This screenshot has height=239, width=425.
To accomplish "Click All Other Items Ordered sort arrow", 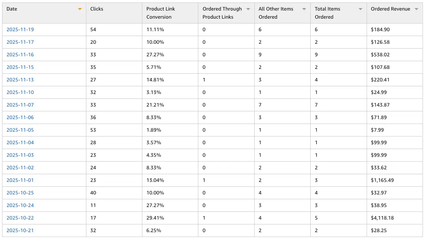I will click(x=304, y=9).
